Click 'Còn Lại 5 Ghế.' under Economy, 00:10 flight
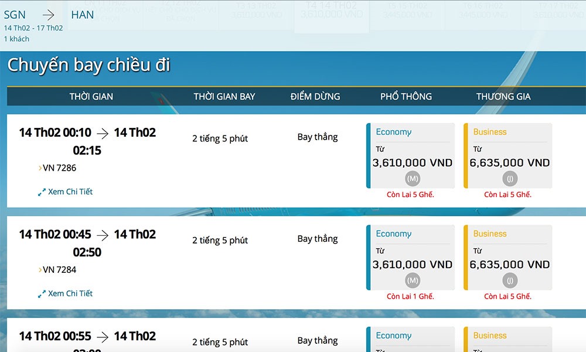The height and width of the screenshot is (352, 586). (410, 195)
